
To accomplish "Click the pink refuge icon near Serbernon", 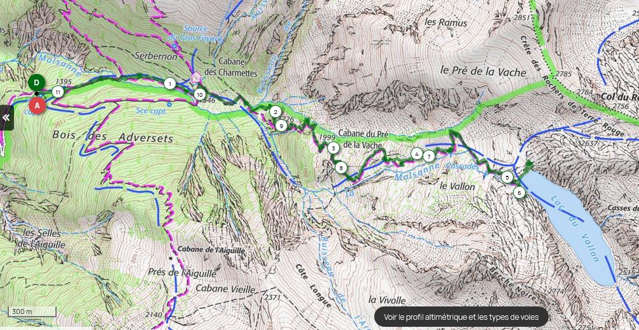I will pyautogui.click(x=196, y=77).
